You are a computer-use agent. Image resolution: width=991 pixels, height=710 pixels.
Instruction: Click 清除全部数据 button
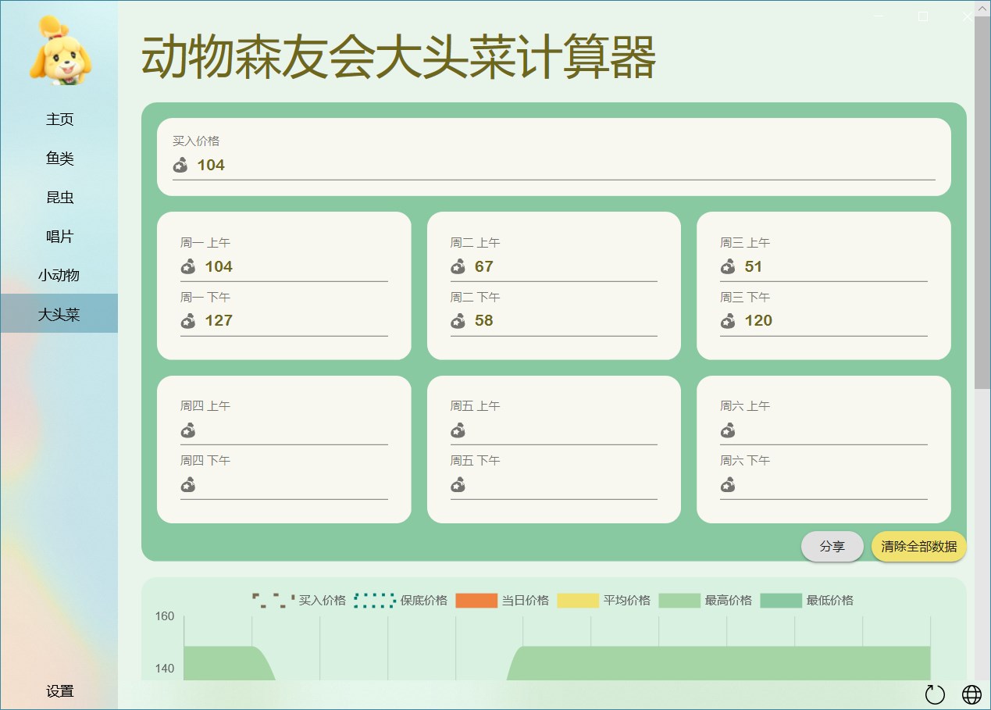(919, 547)
